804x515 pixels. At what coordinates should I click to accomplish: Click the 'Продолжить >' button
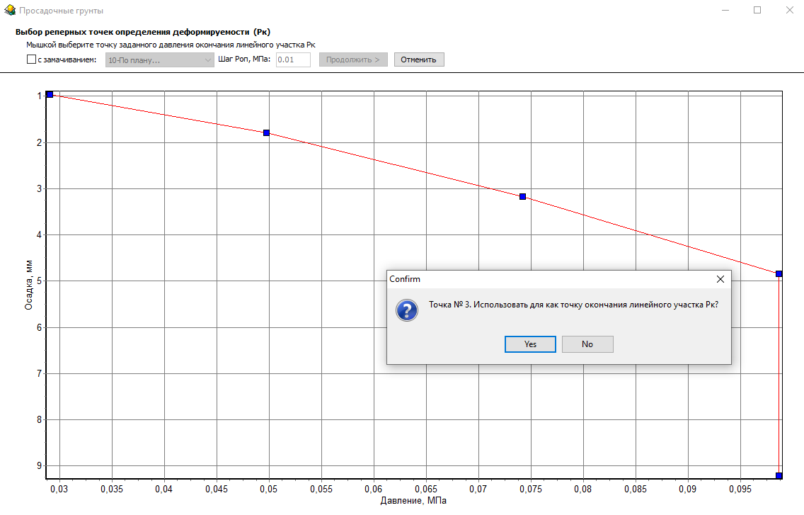(352, 60)
